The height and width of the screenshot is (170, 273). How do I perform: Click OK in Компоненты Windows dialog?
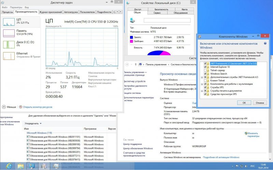244,103
